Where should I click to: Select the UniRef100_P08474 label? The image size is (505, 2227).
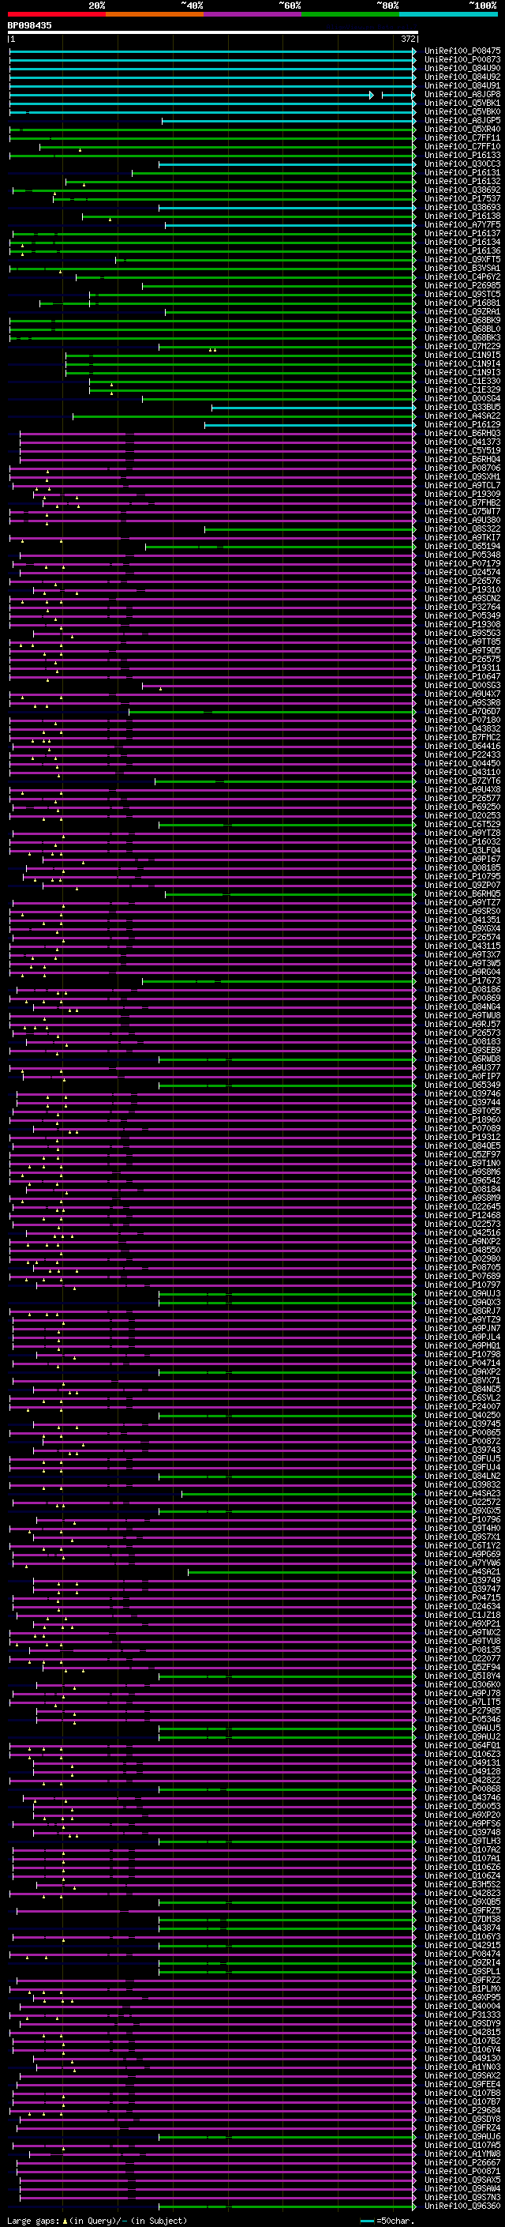point(462,1953)
